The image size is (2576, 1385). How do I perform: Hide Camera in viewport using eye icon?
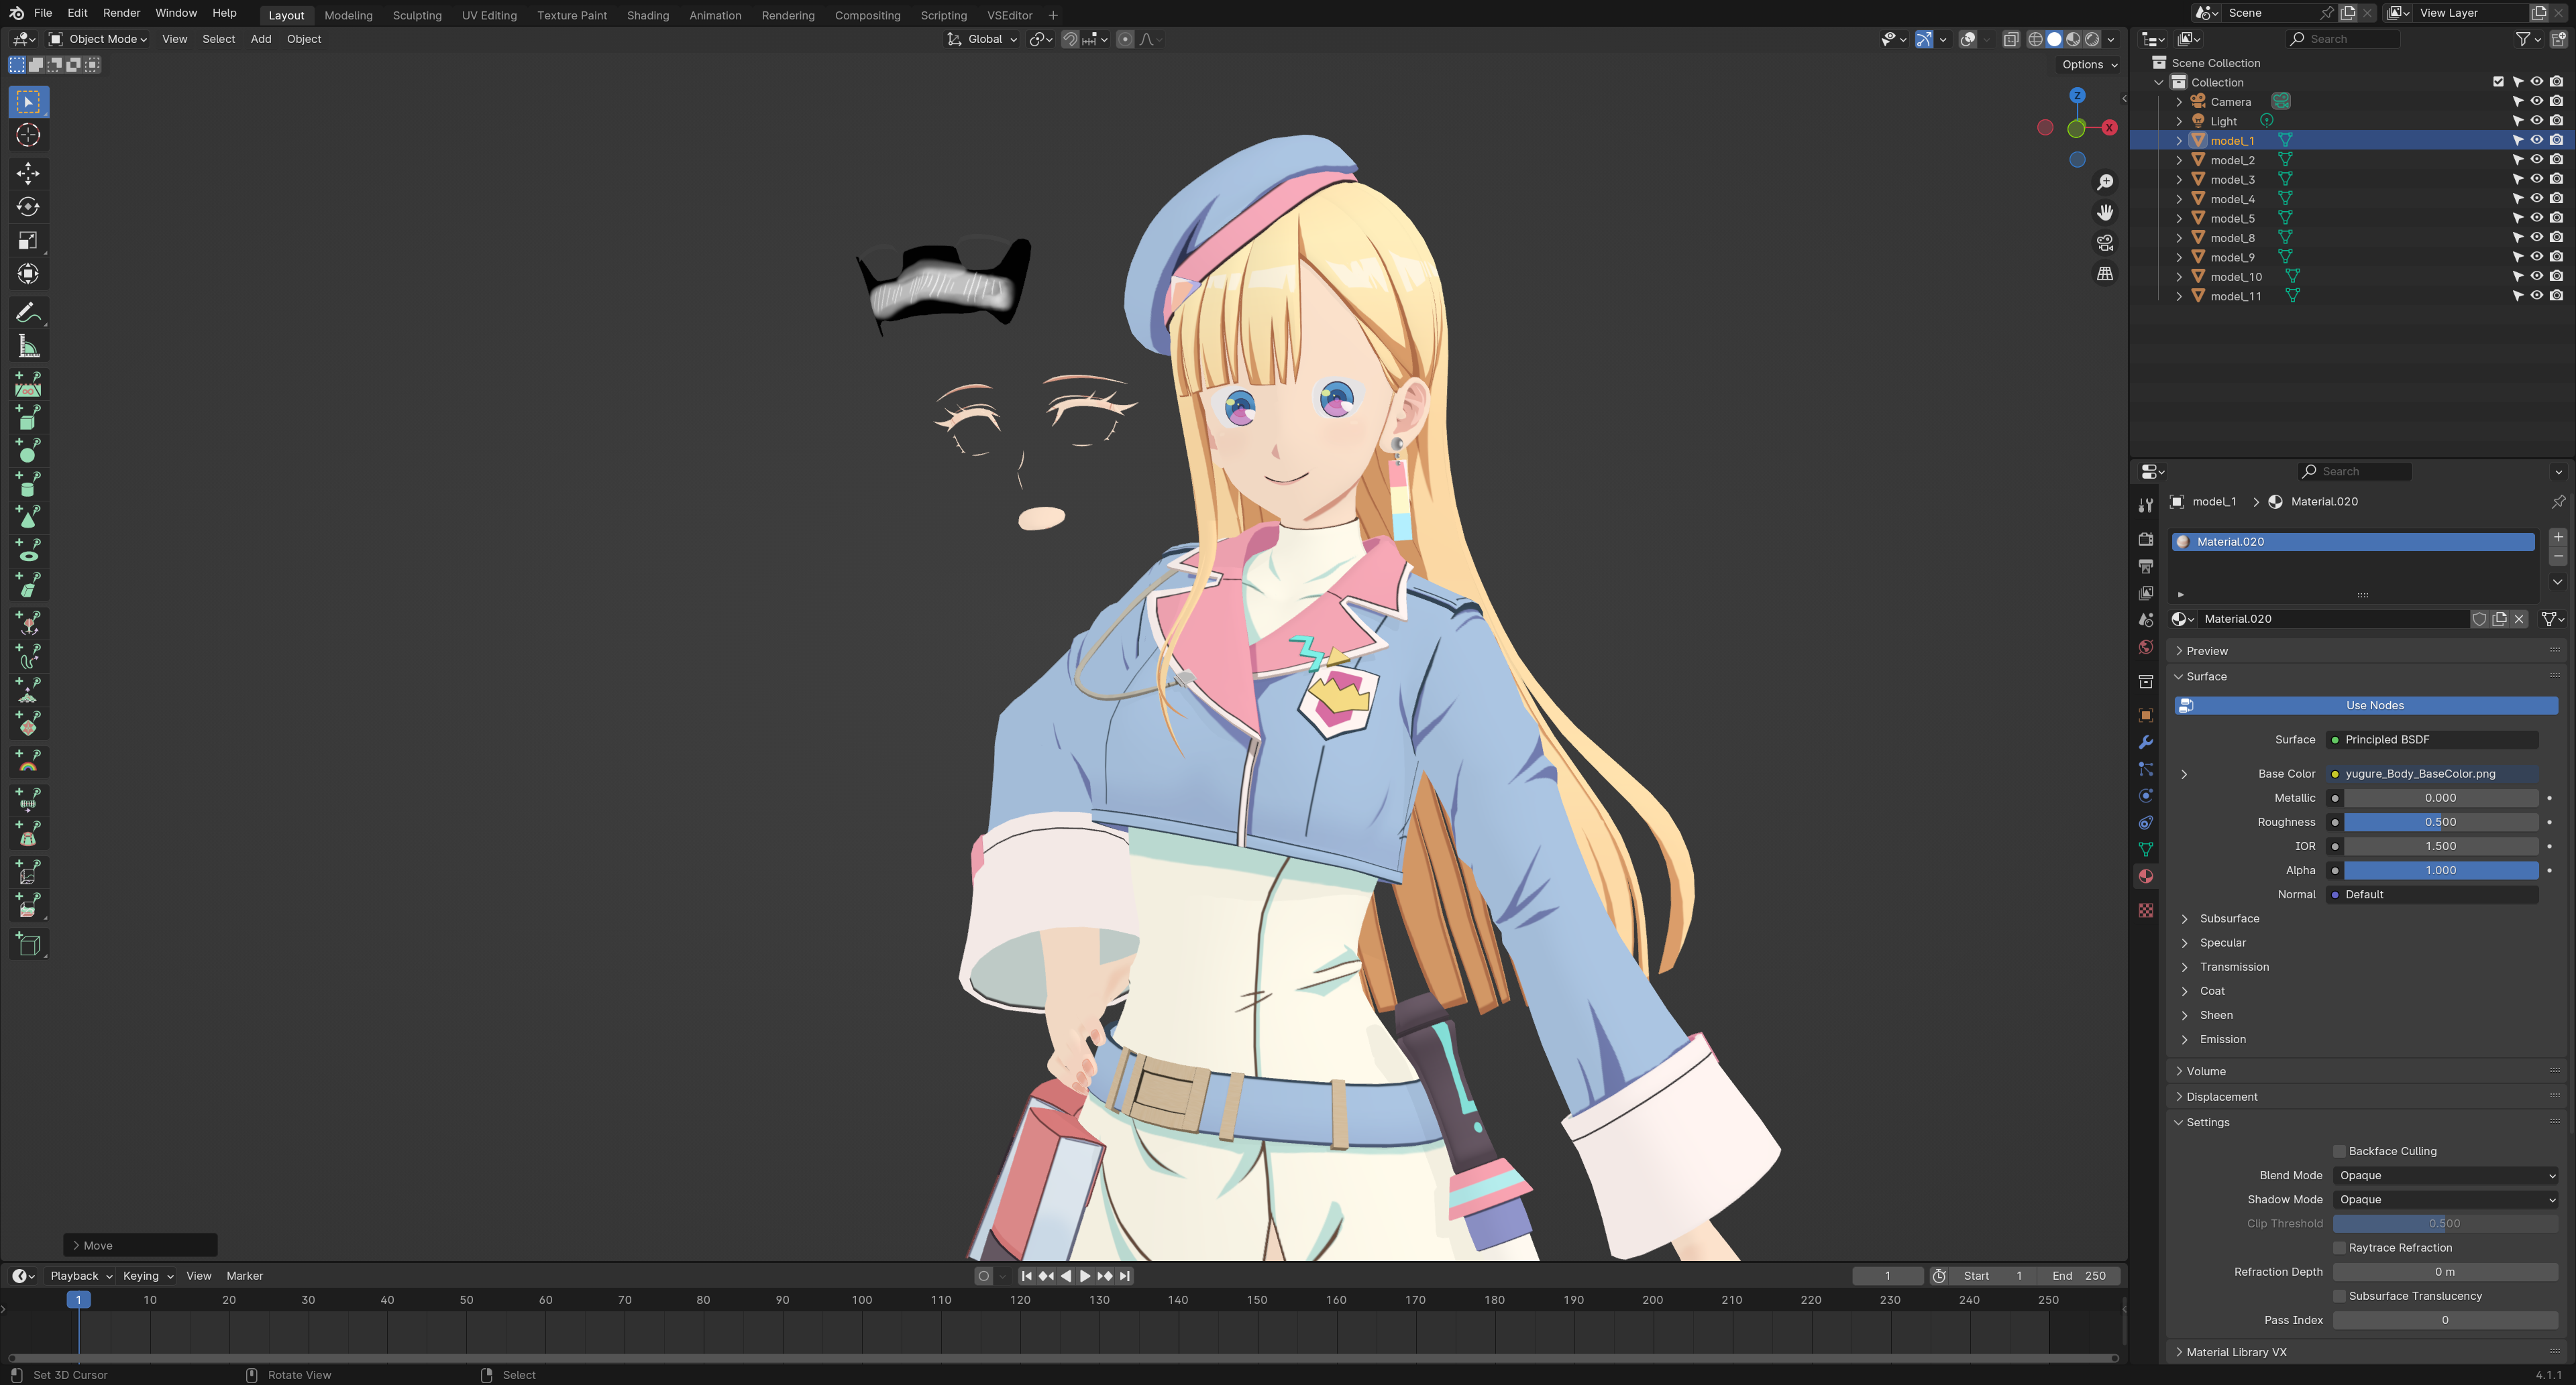(2537, 102)
